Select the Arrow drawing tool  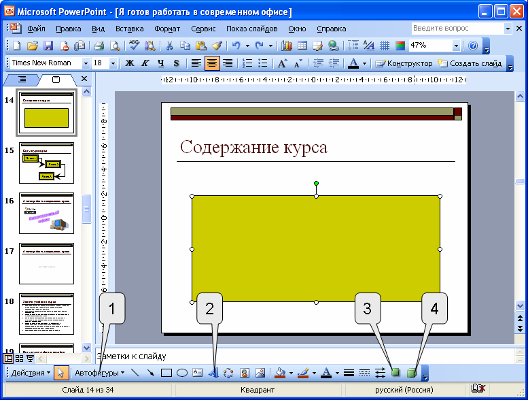point(151,373)
